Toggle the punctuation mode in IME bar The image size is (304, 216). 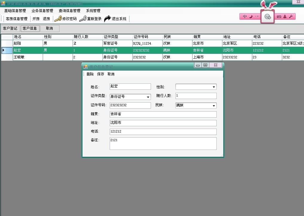256,17
